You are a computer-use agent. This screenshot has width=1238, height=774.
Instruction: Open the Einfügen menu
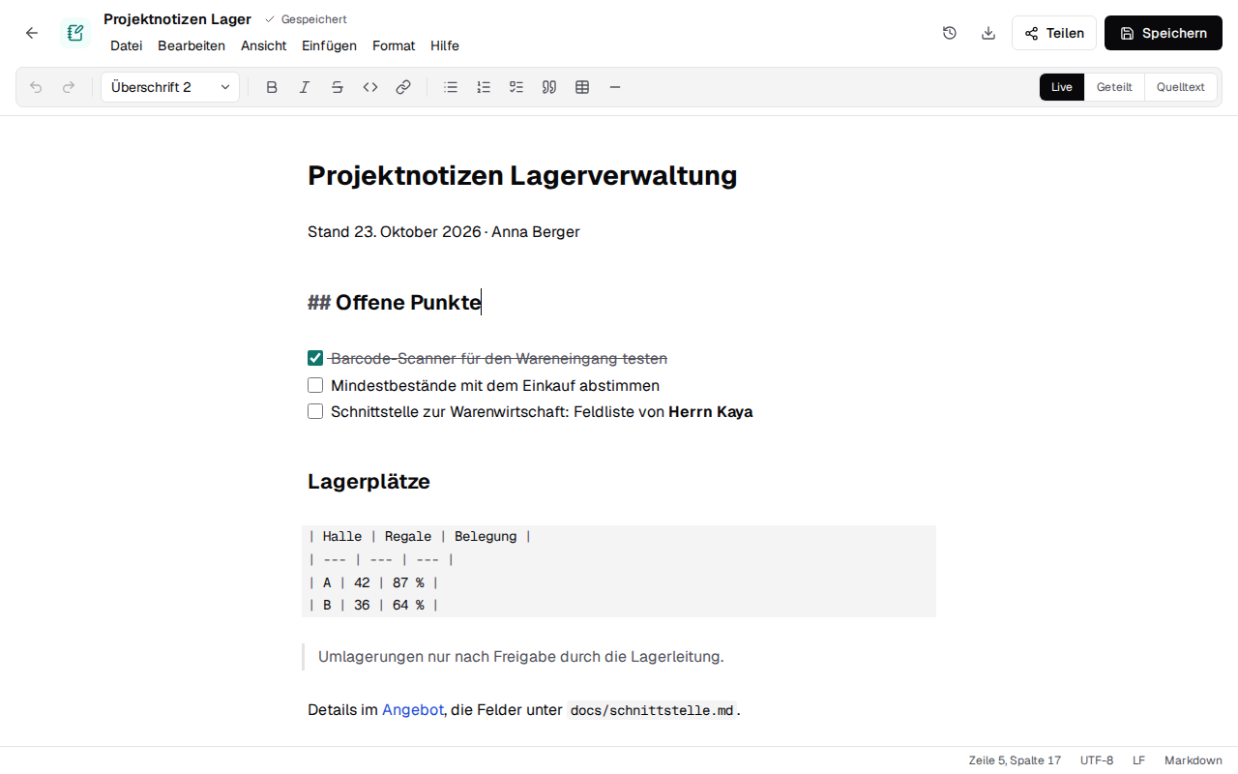(329, 45)
